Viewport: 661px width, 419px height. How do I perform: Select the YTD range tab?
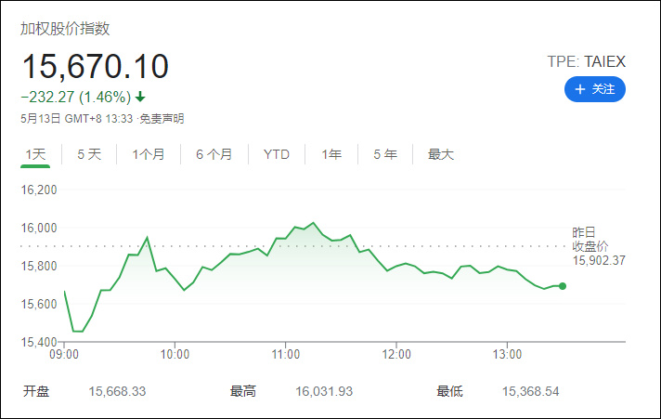tap(277, 154)
